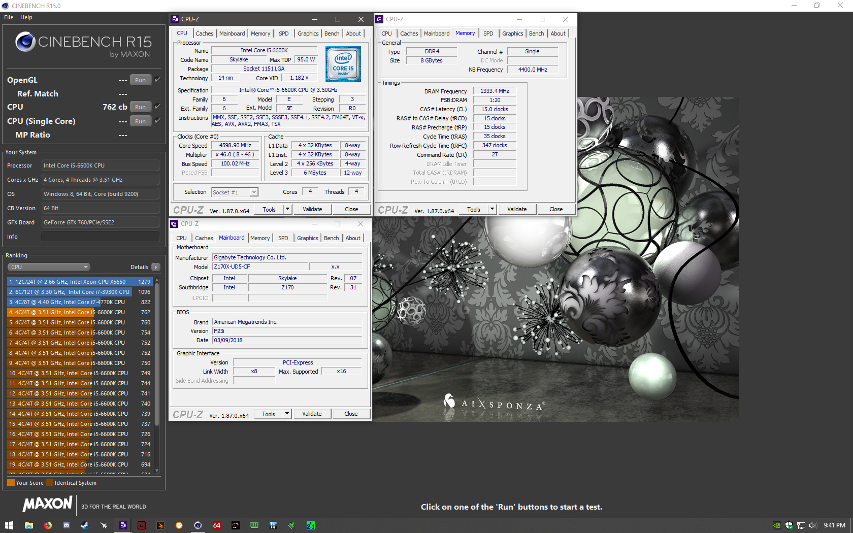Open About tab in the Memory window

tap(558, 34)
